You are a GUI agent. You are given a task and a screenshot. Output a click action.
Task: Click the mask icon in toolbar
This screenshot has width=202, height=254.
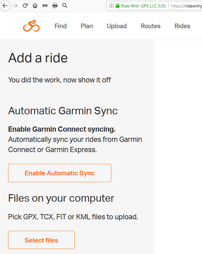click(45, 6)
